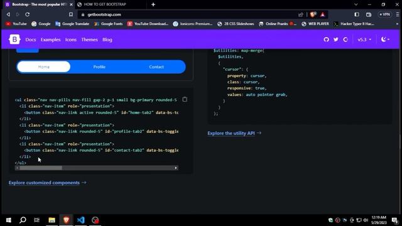Open Bootstrap Twitter icon link
This screenshot has width=402, height=226.
click(x=336, y=40)
